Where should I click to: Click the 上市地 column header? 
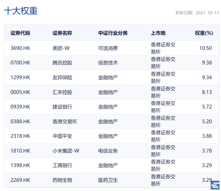click(x=158, y=33)
